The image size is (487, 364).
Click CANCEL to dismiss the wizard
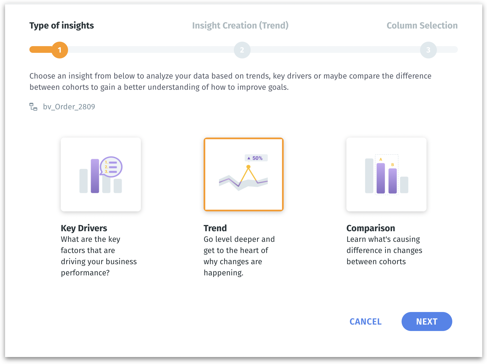(365, 322)
